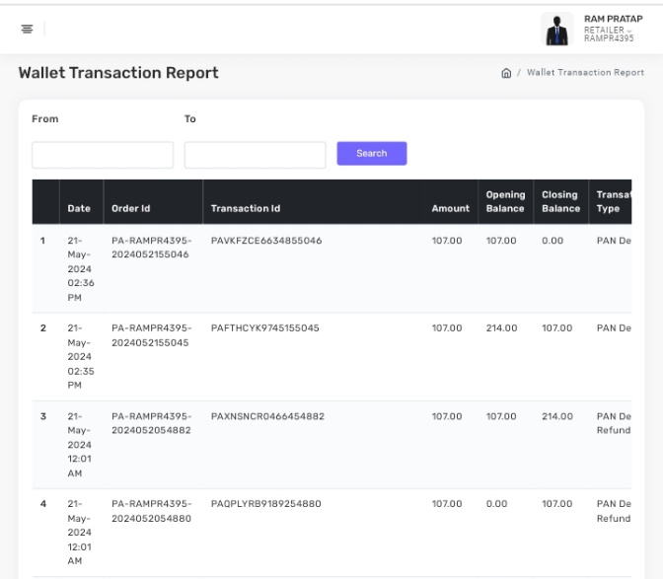The width and height of the screenshot is (663, 579).
Task: Click the Wallet Transaction Report page heading
Action: [118, 73]
